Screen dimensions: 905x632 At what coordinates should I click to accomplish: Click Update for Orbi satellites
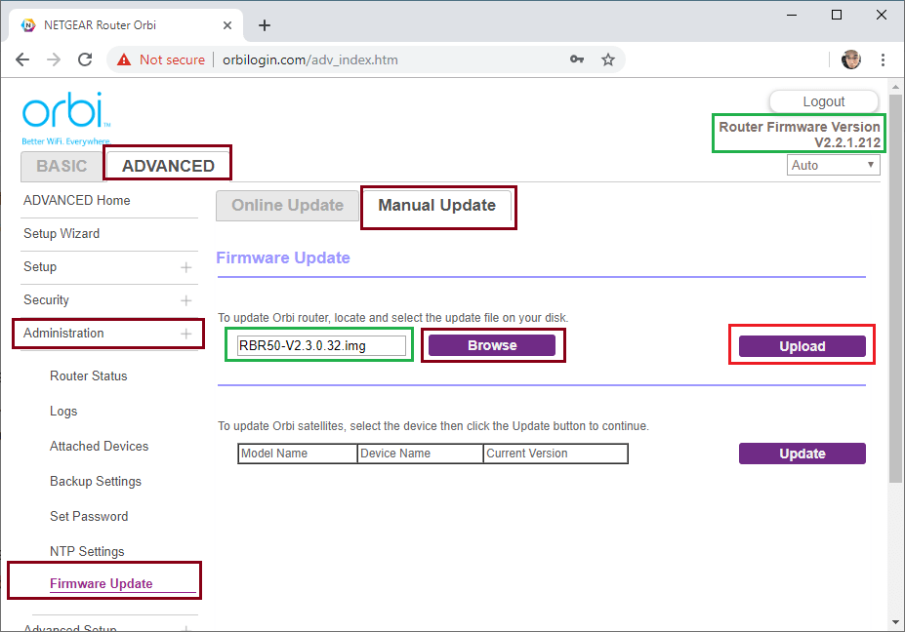point(802,454)
